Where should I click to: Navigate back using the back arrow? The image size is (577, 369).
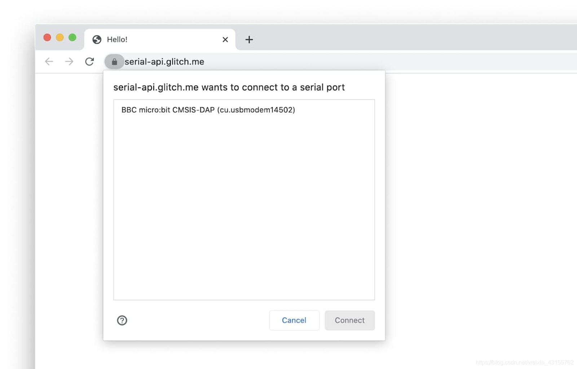click(49, 62)
